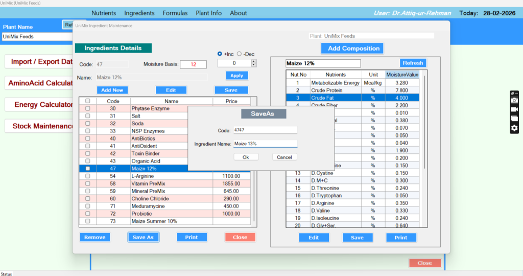Click the video record icon in side toolbar
Screen dimensions: 523x276
tap(514, 110)
